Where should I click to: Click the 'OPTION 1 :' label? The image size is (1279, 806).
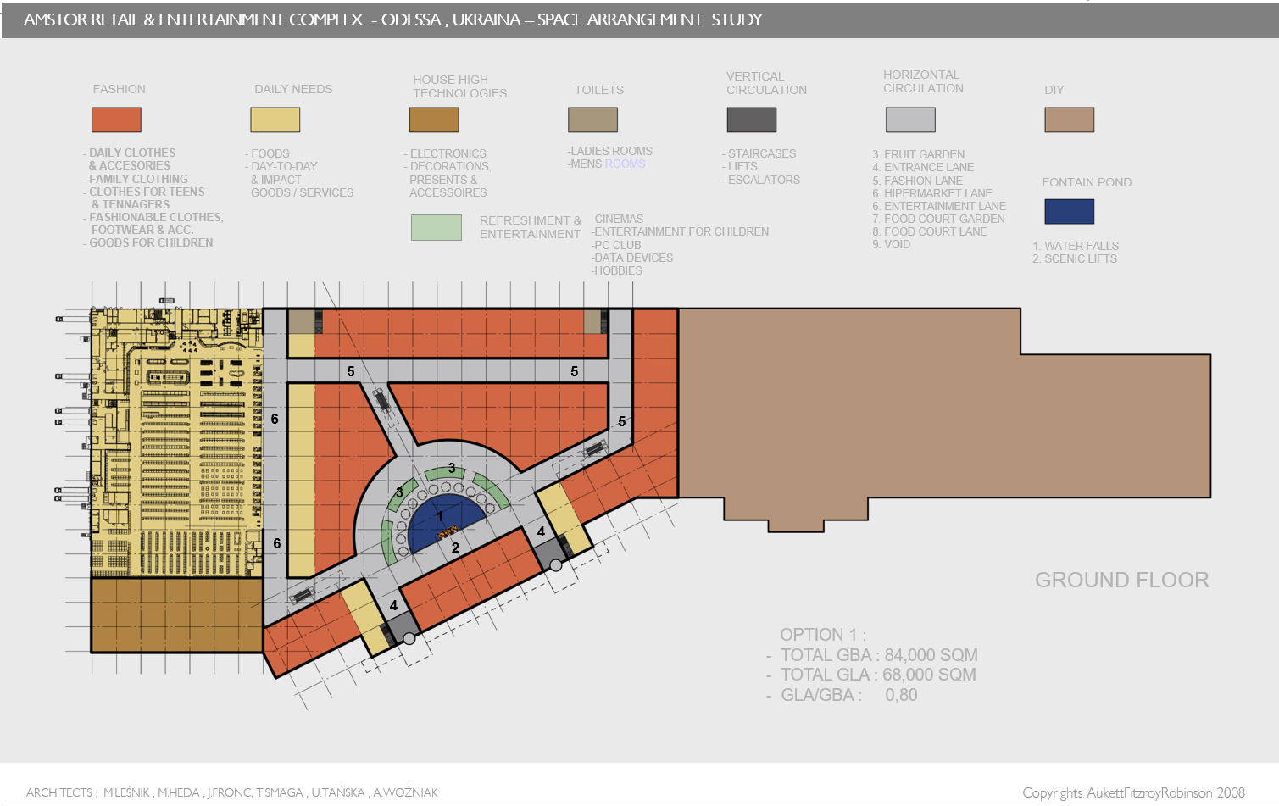click(823, 635)
